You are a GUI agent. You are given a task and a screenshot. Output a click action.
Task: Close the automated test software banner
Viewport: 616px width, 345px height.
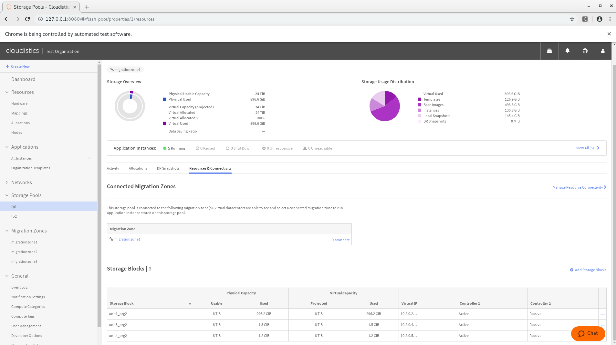[609, 34]
